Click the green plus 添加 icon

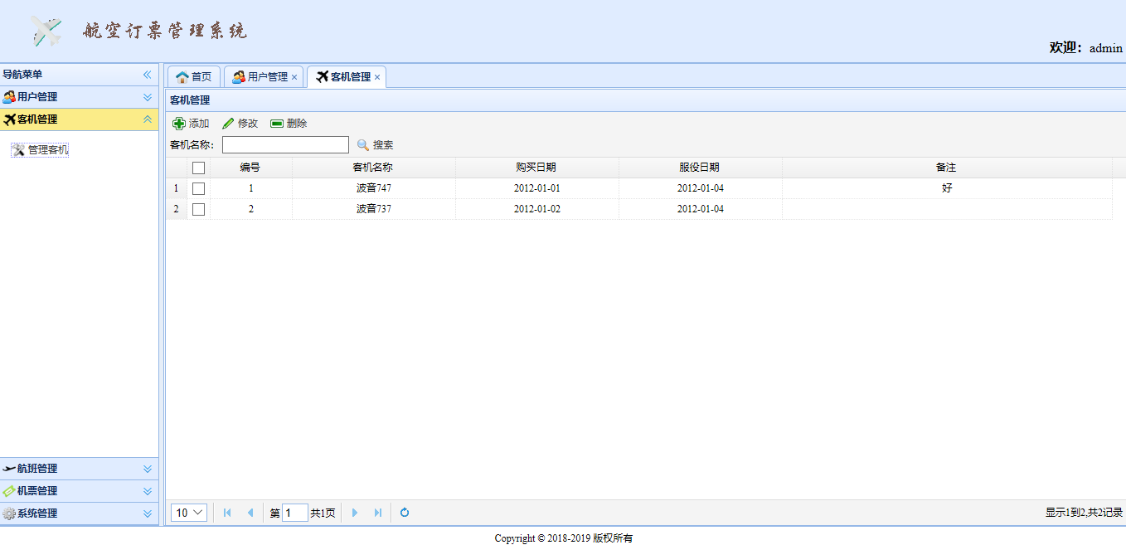point(178,124)
